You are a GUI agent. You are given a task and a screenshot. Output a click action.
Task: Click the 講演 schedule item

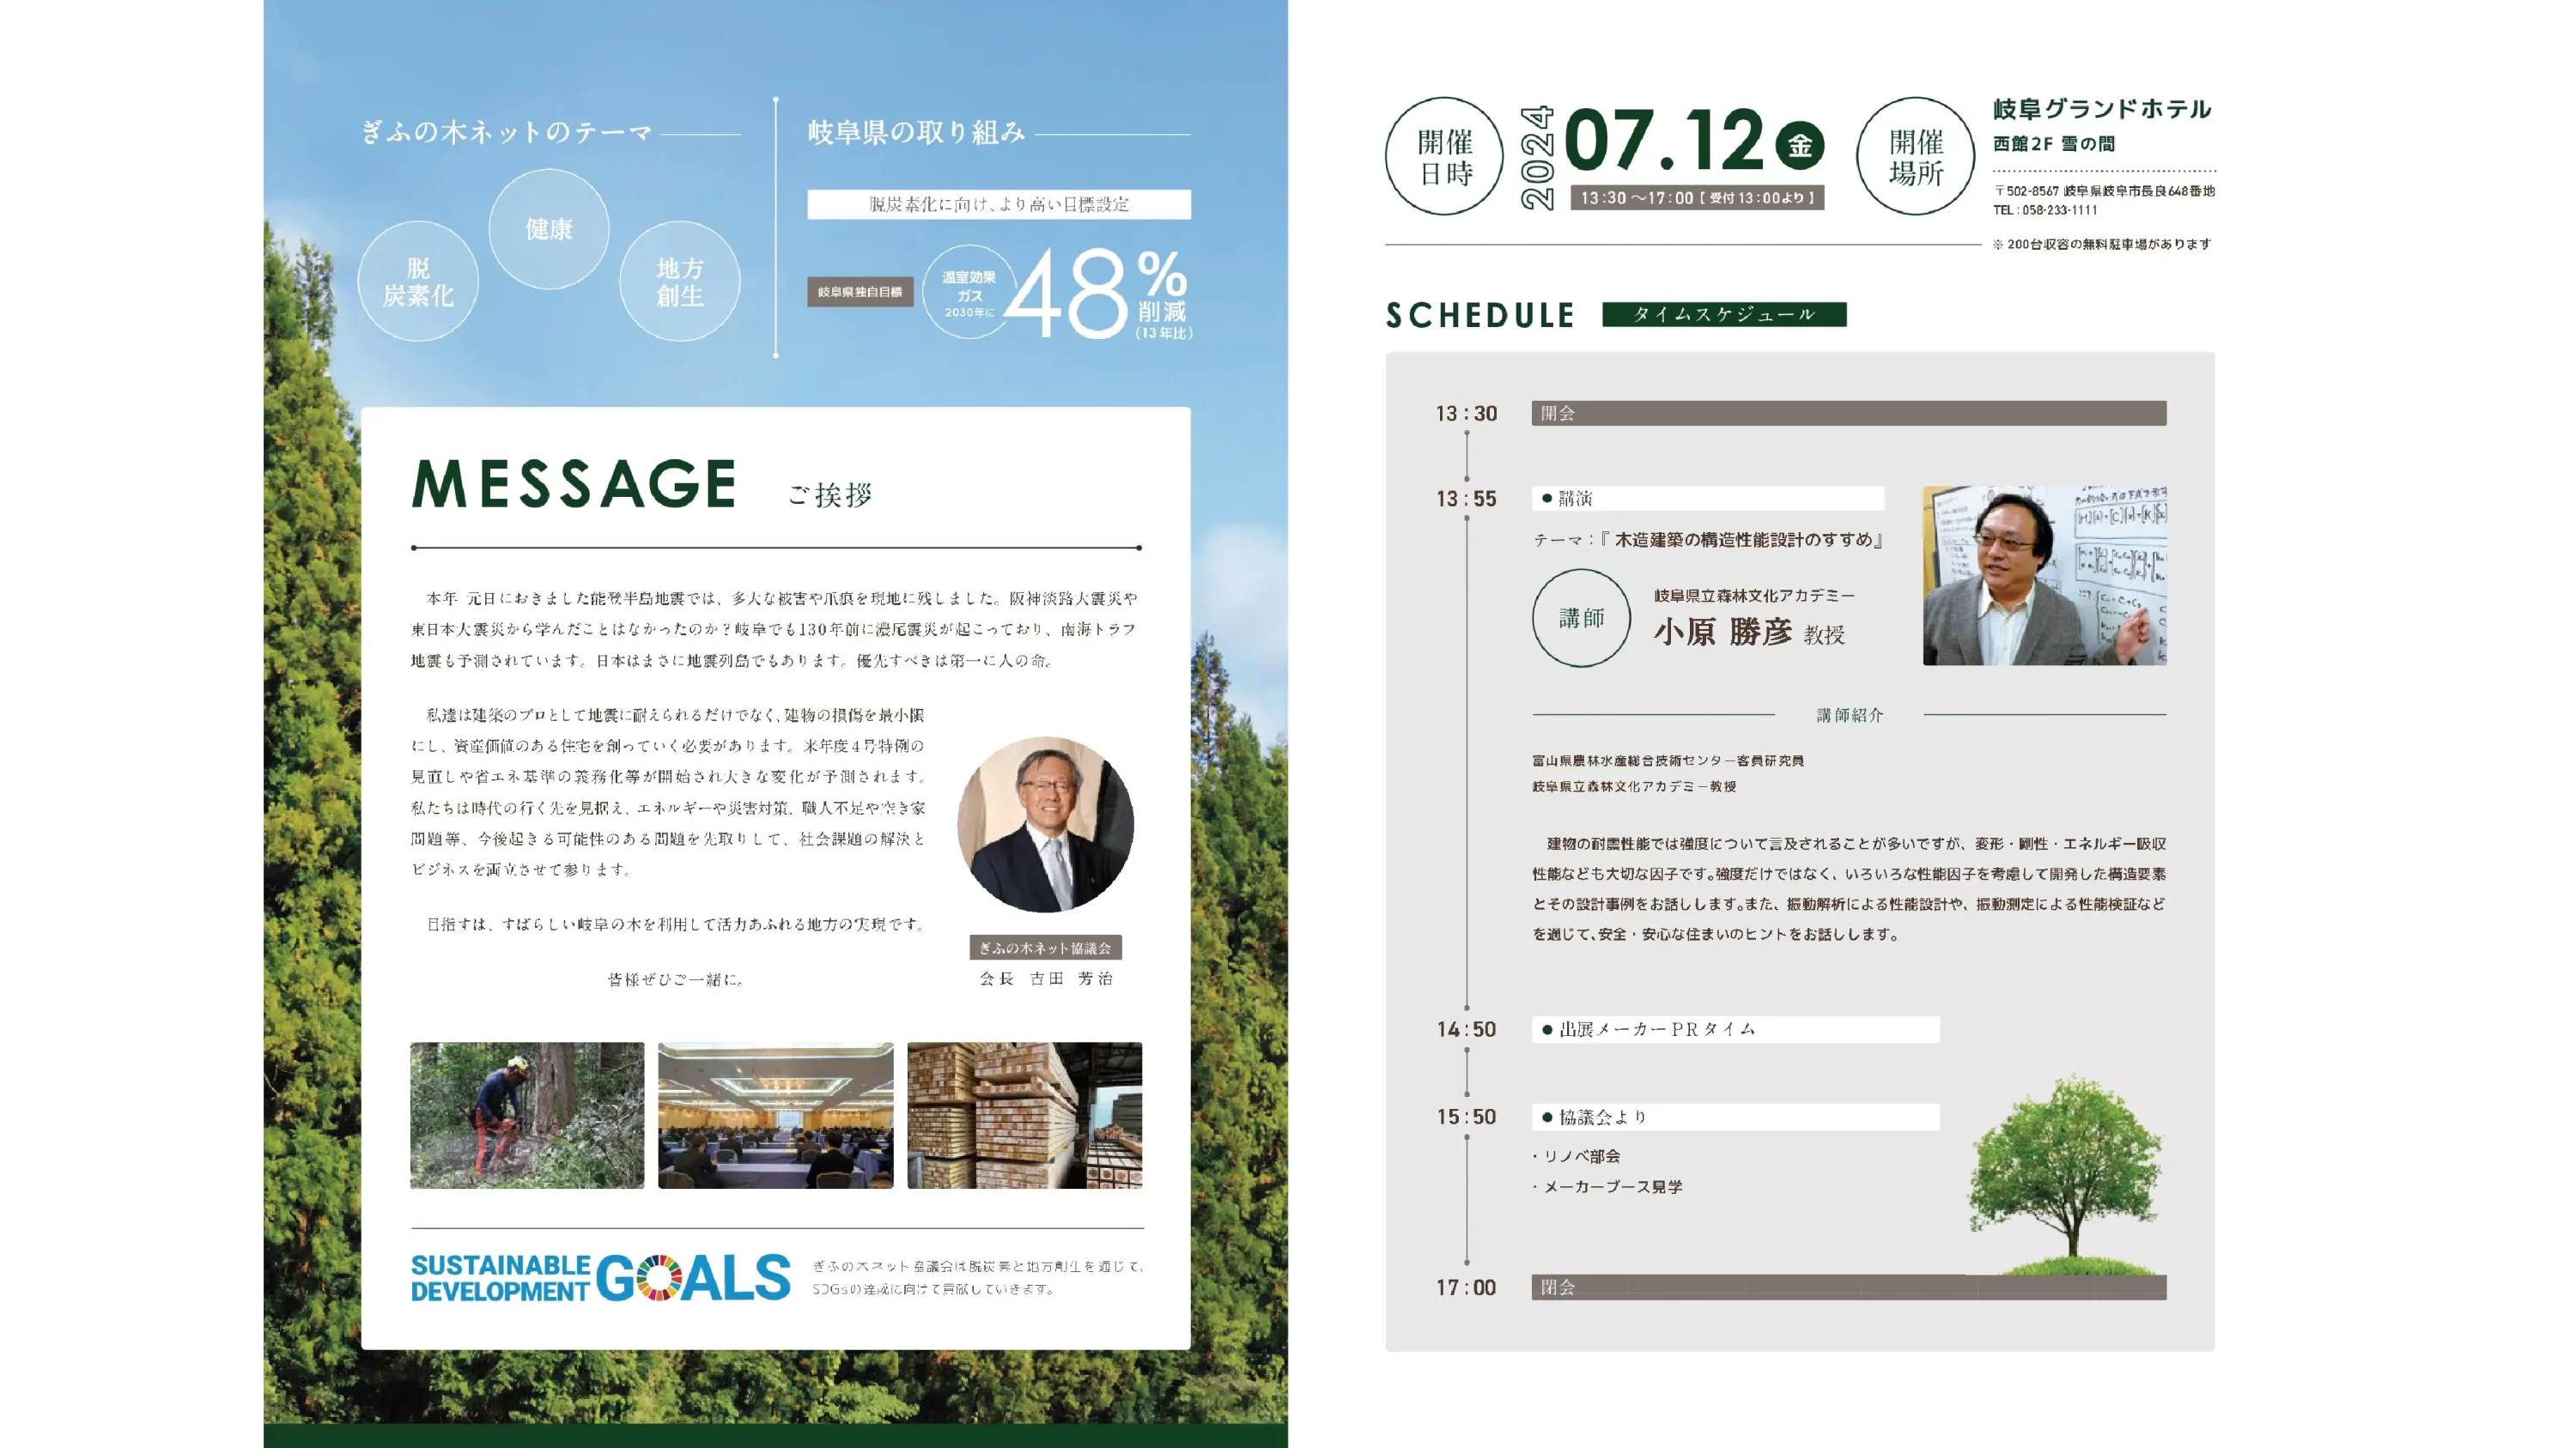pyautogui.click(x=1708, y=498)
